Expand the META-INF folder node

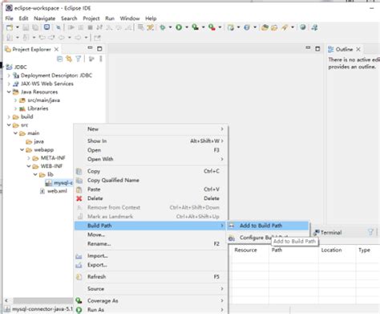[29, 158]
